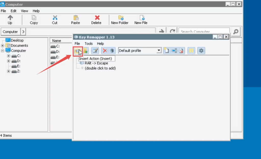Select the RAlt -> Escape mapping entry
261x159 pixels.
click(96, 63)
